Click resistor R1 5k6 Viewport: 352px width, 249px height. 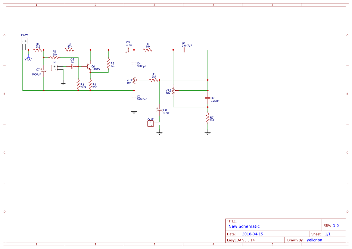pyautogui.click(x=38, y=50)
